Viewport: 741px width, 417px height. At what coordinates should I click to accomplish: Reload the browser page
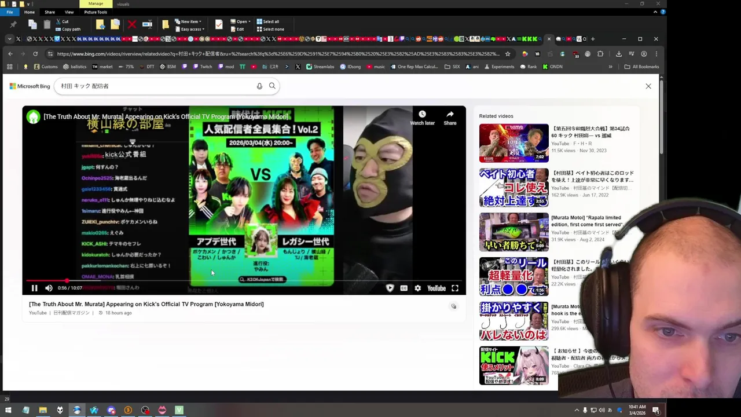(x=35, y=54)
